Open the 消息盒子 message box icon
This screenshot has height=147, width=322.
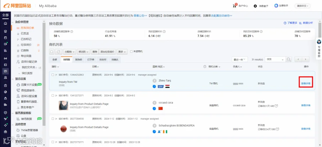[255, 6]
